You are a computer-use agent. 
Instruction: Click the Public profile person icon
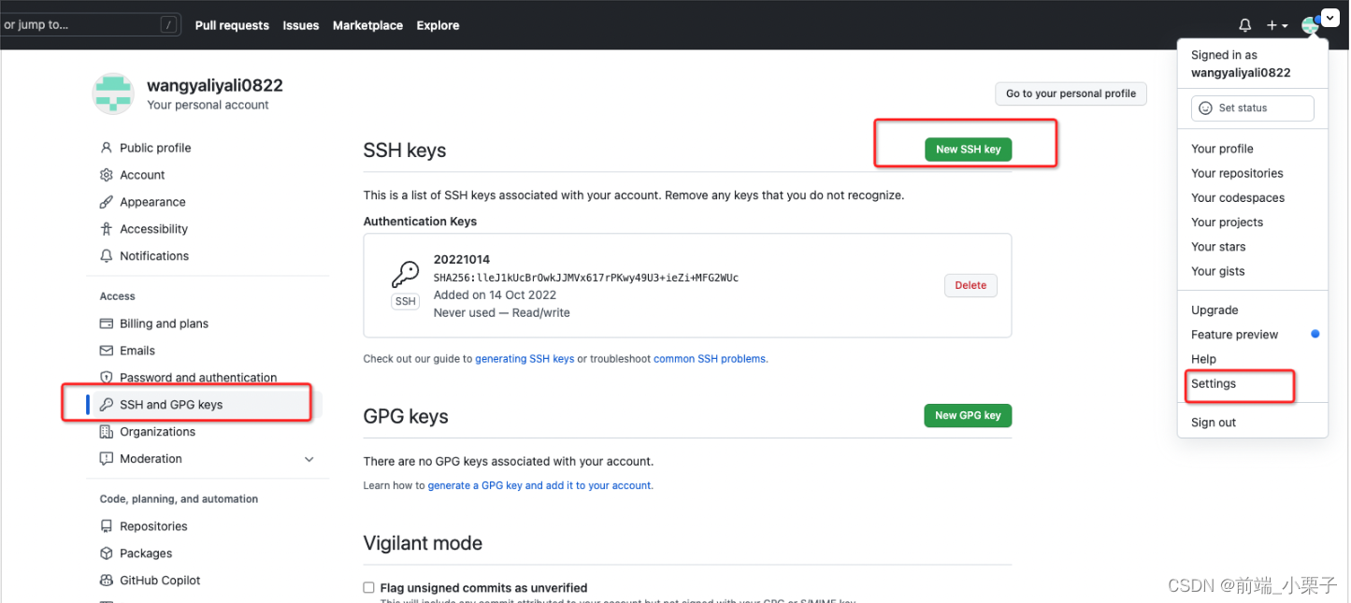pos(107,148)
